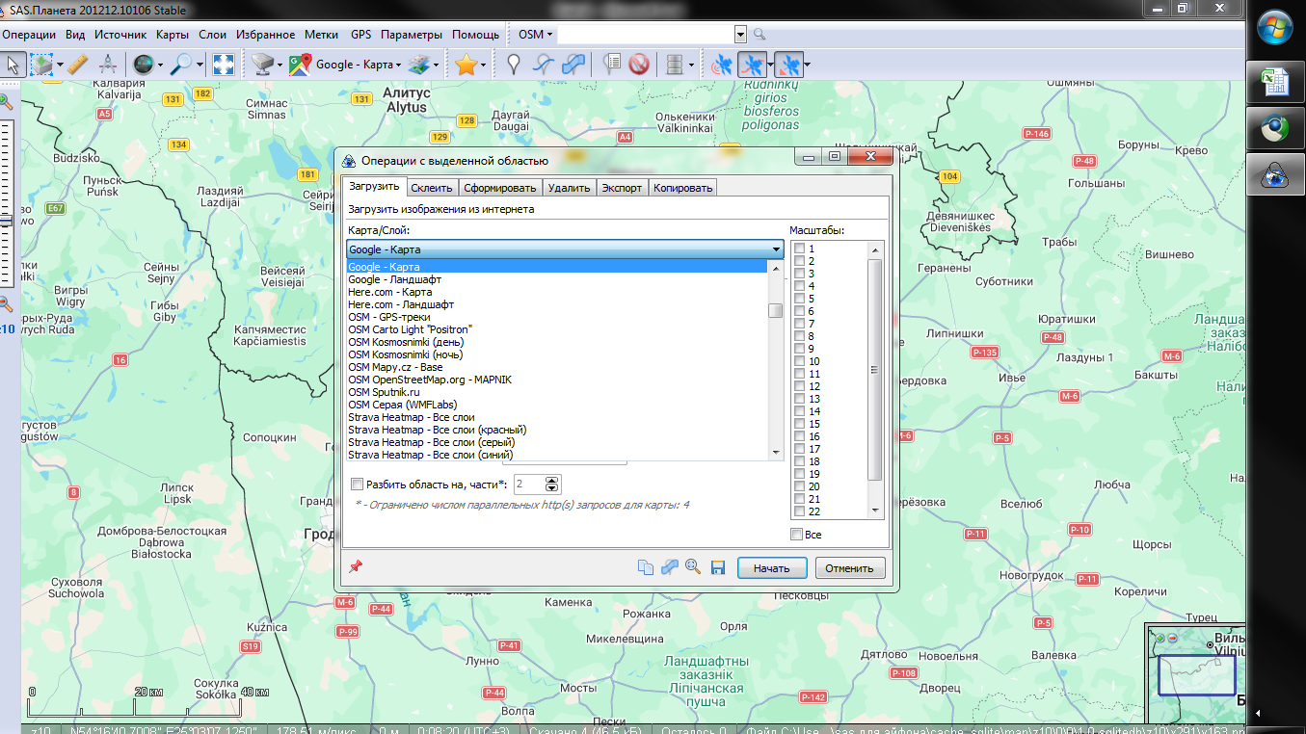
Task: Click the red pin icon in dialog
Action: click(356, 566)
